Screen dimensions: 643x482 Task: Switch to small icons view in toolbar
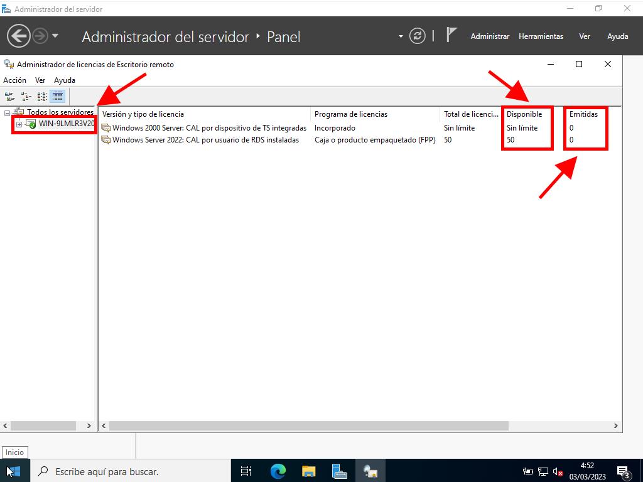(x=26, y=97)
